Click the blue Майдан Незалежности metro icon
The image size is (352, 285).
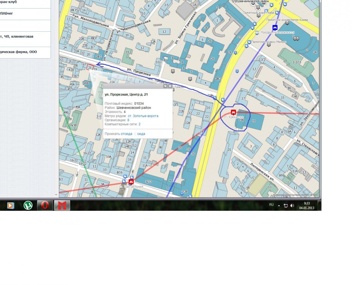point(275,28)
